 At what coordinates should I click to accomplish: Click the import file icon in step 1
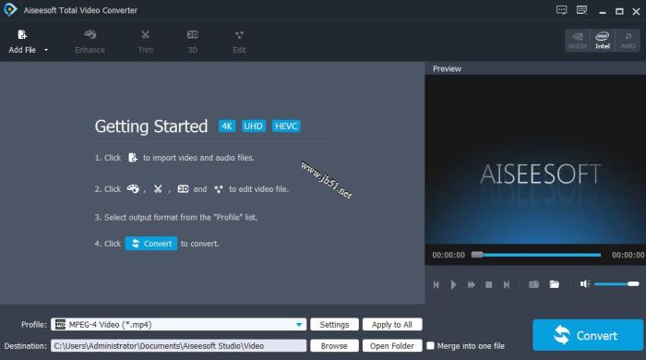pos(133,158)
